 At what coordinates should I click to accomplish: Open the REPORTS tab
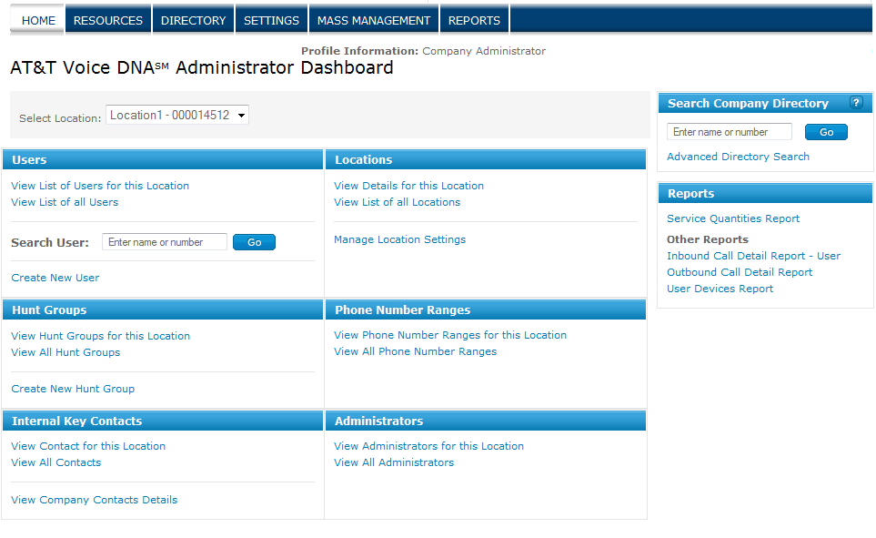[474, 21]
